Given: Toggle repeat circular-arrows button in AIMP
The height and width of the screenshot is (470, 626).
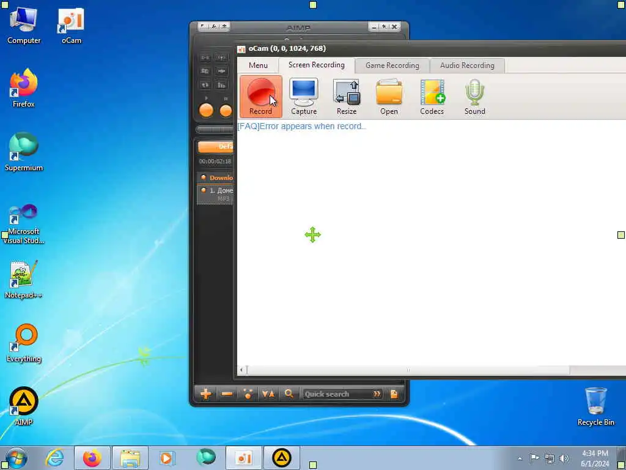Looking at the screenshot, I should click(205, 85).
